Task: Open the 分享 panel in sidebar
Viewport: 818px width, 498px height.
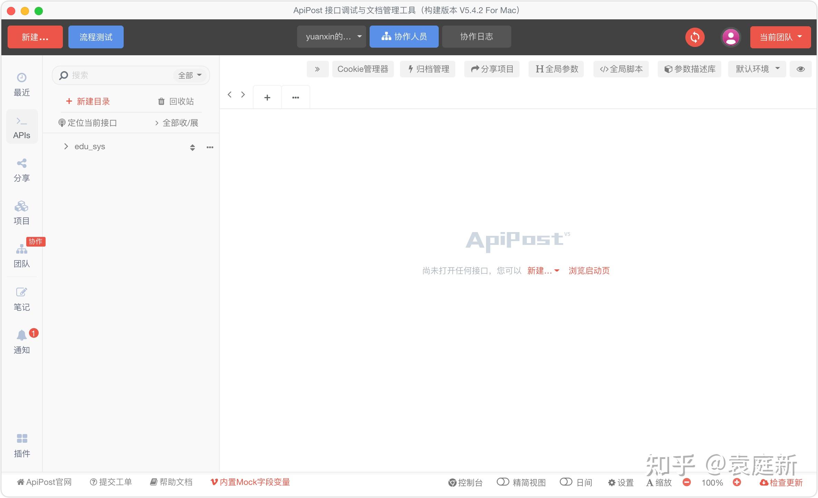Action: 21,170
